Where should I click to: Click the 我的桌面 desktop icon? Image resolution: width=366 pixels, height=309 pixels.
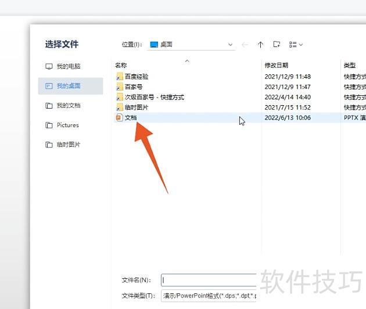pyautogui.click(x=49, y=86)
